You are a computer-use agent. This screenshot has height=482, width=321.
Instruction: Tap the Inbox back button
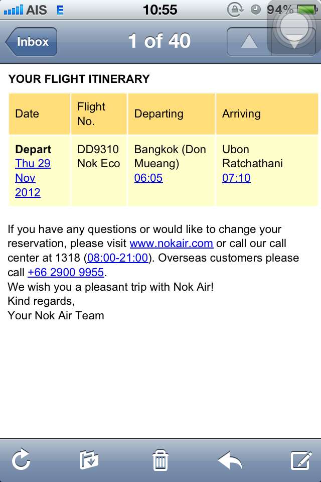pyautogui.click(x=32, y=42)
